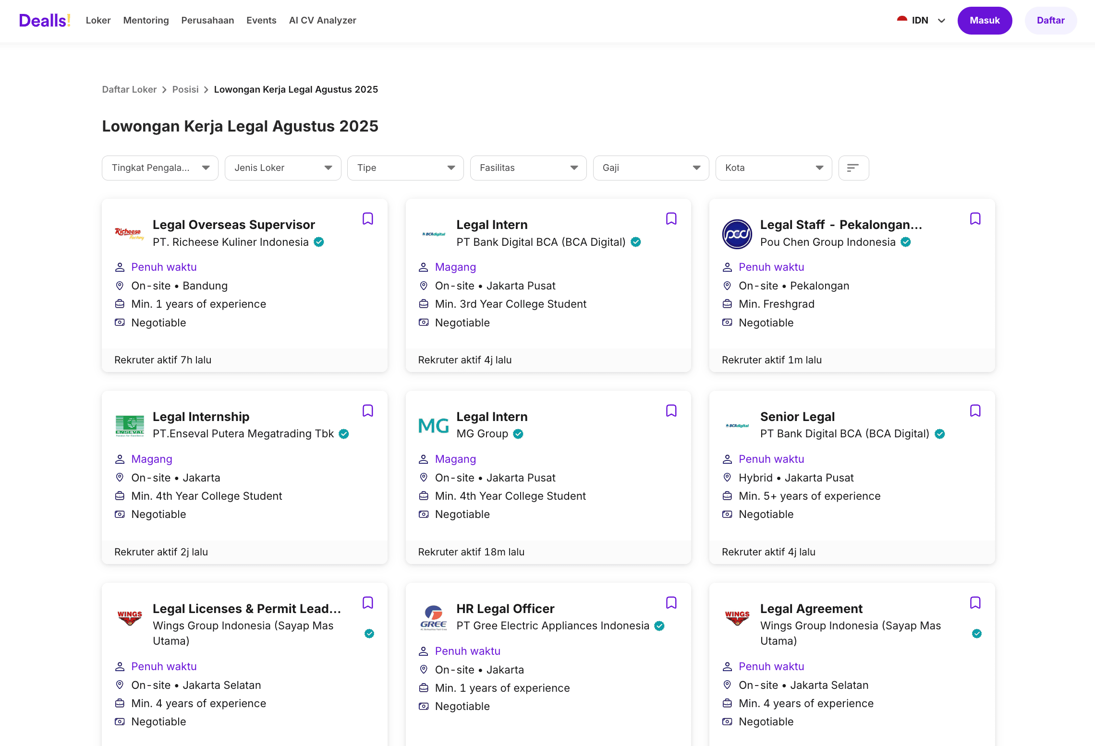Open AI CV Analyzer
Viewport: 1095px width, 746px height.
323,21
